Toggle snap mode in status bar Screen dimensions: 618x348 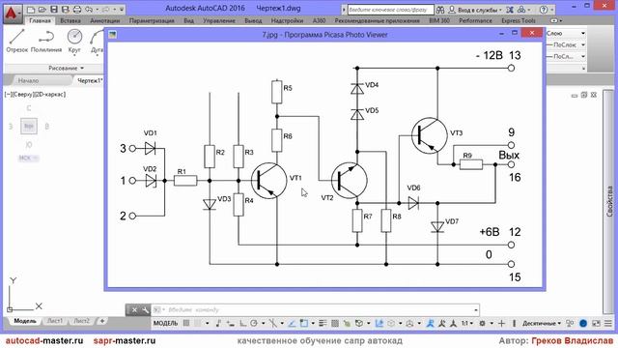(197, 323)
